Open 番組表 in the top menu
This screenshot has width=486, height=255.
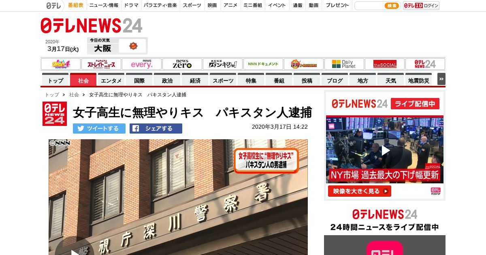tap(76, 5)
